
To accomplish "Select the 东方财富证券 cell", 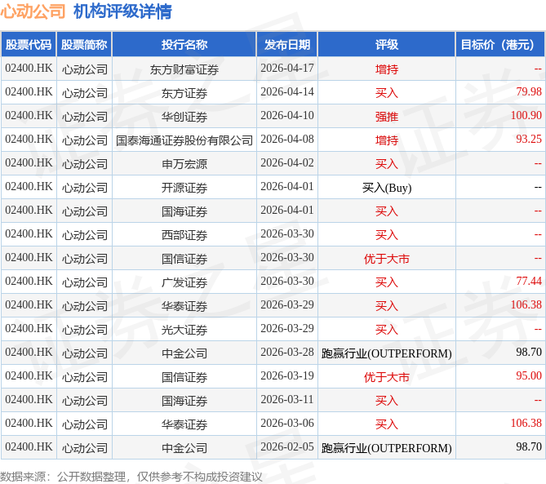I will click(x=184, y=69).
